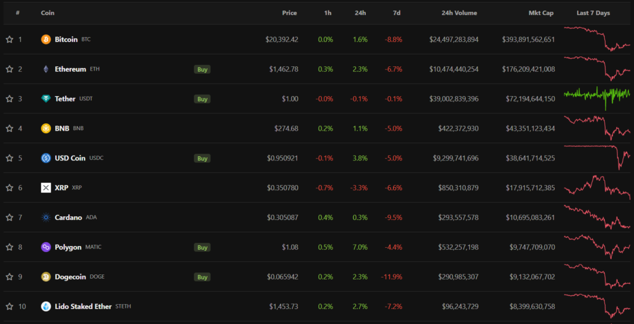Click the Tether logo icon
The height and width of the screenshot is (324, 634).
[46, 99]
